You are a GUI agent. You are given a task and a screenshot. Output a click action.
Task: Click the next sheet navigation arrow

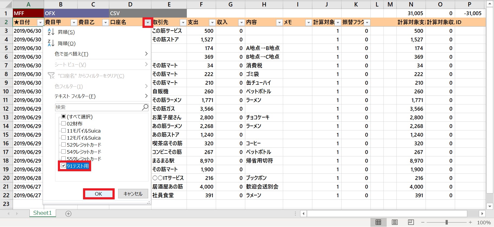17,213
